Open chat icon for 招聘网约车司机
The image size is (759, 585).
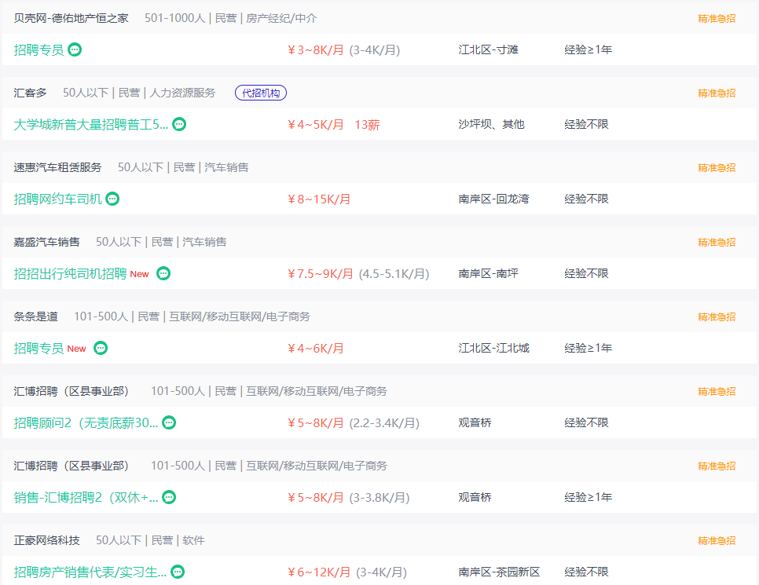click(x=112, y=199)
